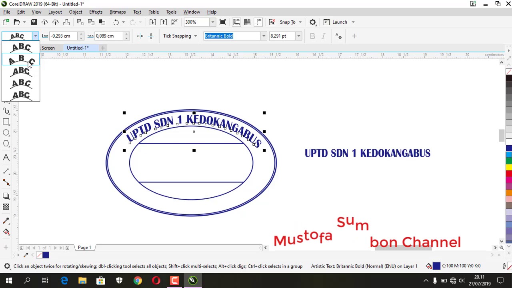This screenshot has width=512, height=288.
Task: Toggle Mirror Text Horizontally
Action: coord(140,36)
